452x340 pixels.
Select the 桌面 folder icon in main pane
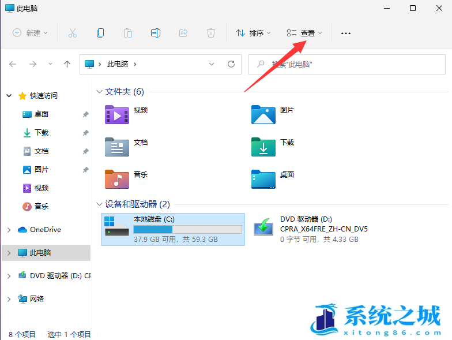[x=263, y=179]
